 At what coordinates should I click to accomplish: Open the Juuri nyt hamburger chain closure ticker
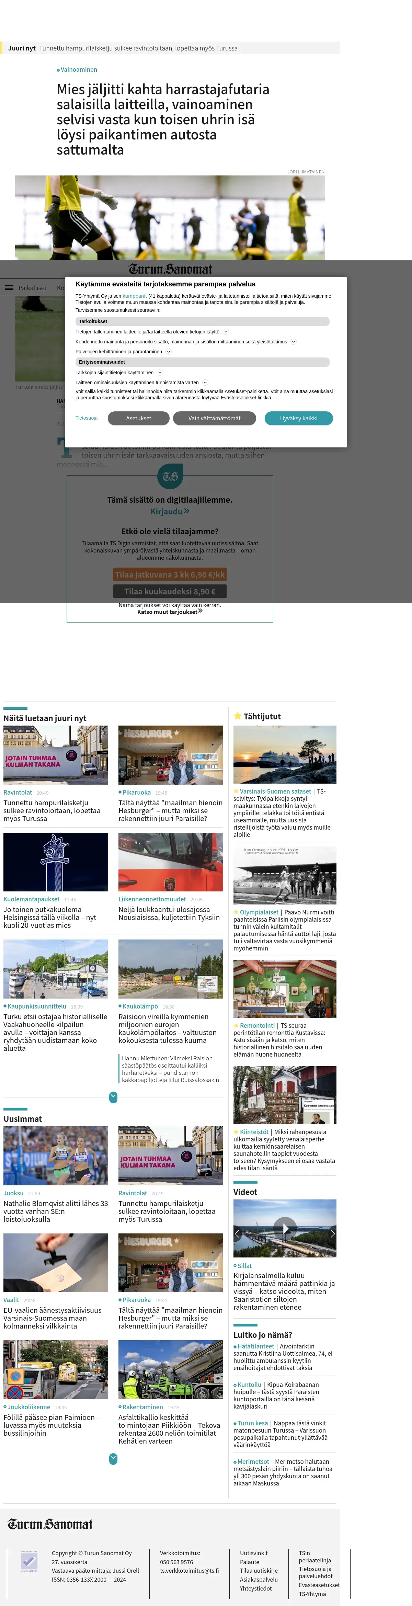138,48
